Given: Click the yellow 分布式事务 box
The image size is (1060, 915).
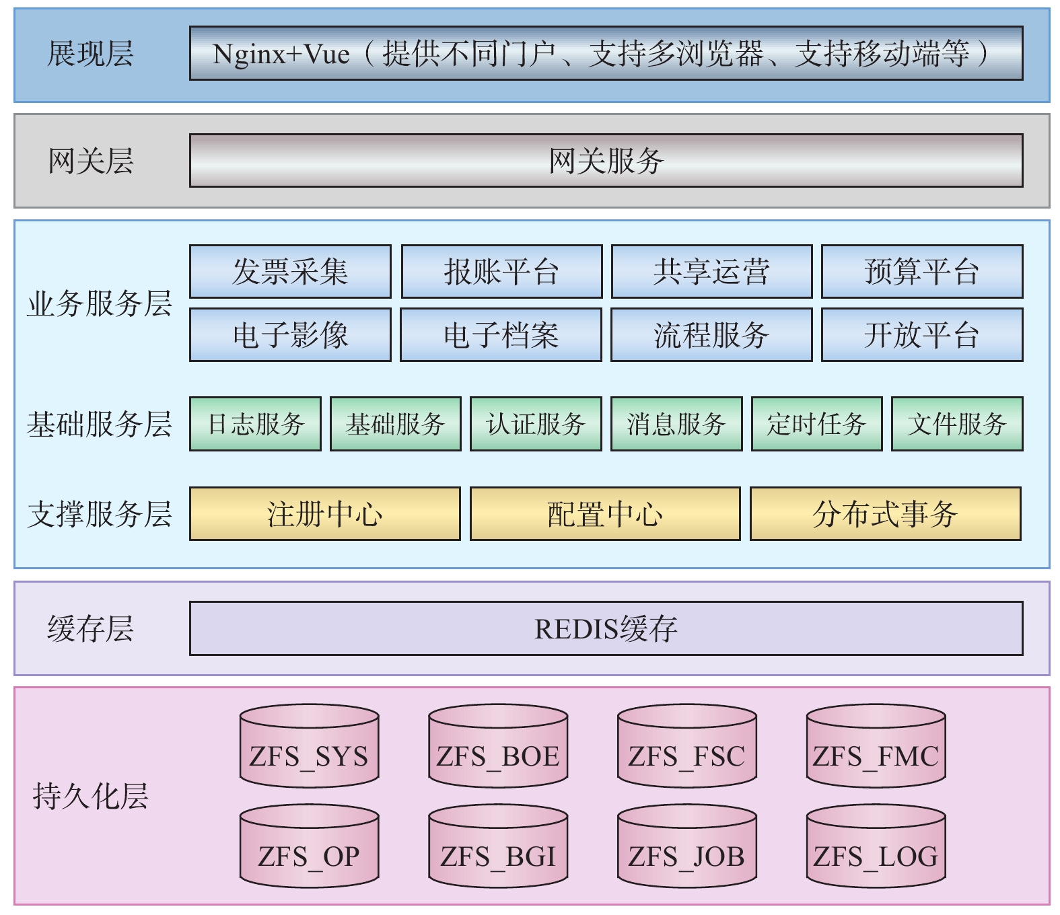Looking at the screenshot, I should 885,514.
